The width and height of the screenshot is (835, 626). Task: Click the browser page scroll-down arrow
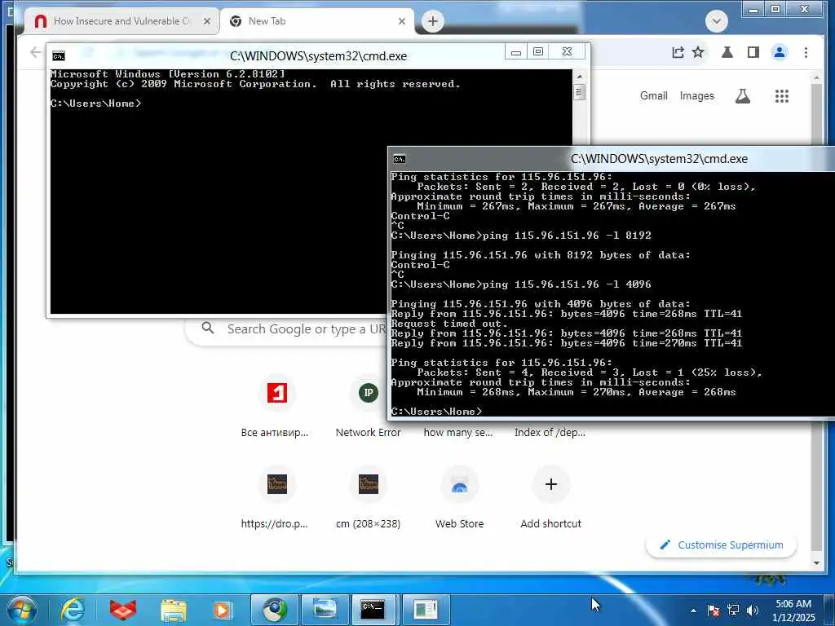click(817, 563)
